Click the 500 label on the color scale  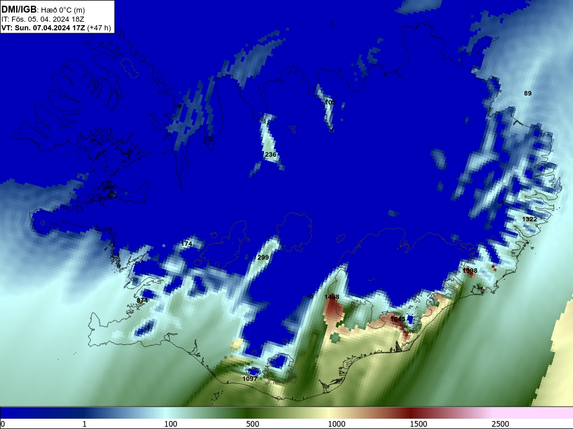pyautogui.click(x=253, y=424)
